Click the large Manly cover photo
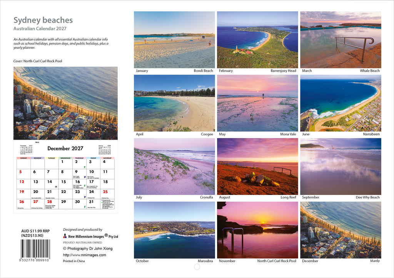This screenshot has width=394, height=278. click(x=65, y=103)
